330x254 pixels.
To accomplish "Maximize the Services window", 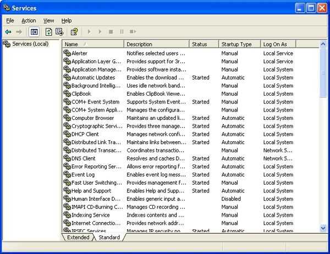I will click(x=311, y=8).
